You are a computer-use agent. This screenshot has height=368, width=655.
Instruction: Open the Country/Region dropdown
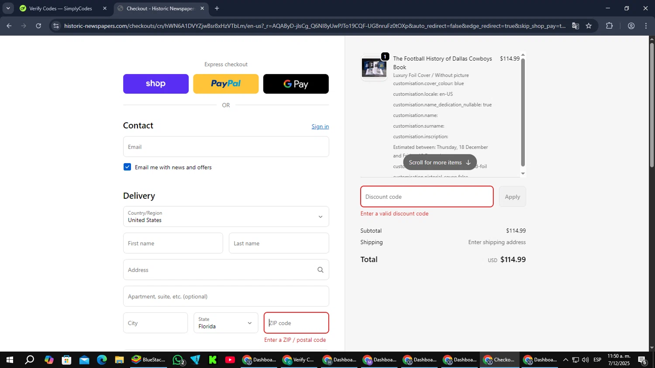tap(226, 217)
